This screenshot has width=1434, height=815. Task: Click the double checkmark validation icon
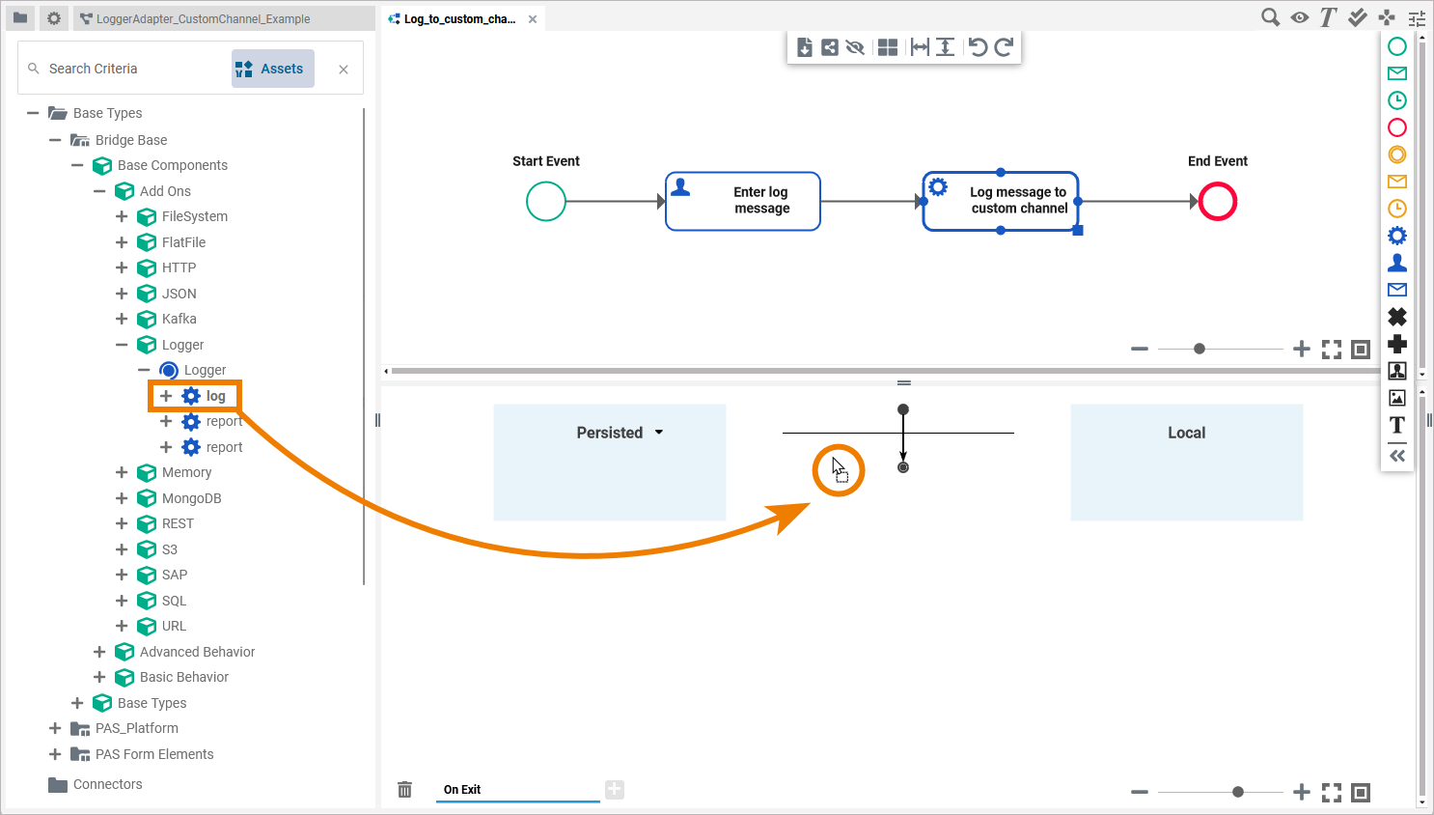coord(1358,17)
